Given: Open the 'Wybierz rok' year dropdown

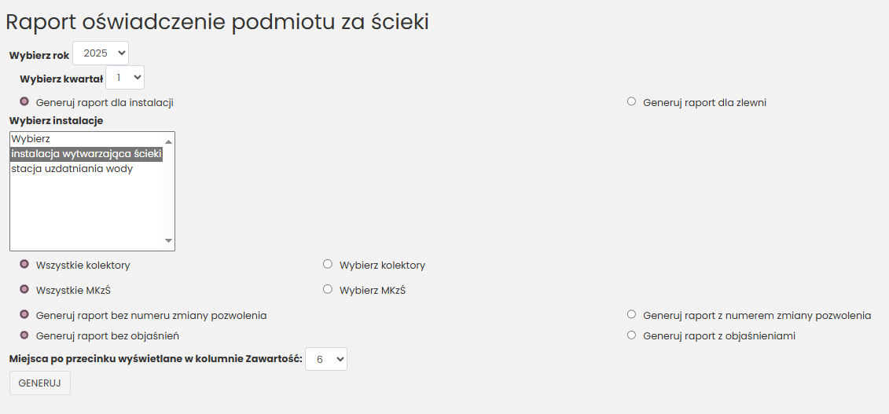Looking at the screenshot, I should (x=101, y=53).
